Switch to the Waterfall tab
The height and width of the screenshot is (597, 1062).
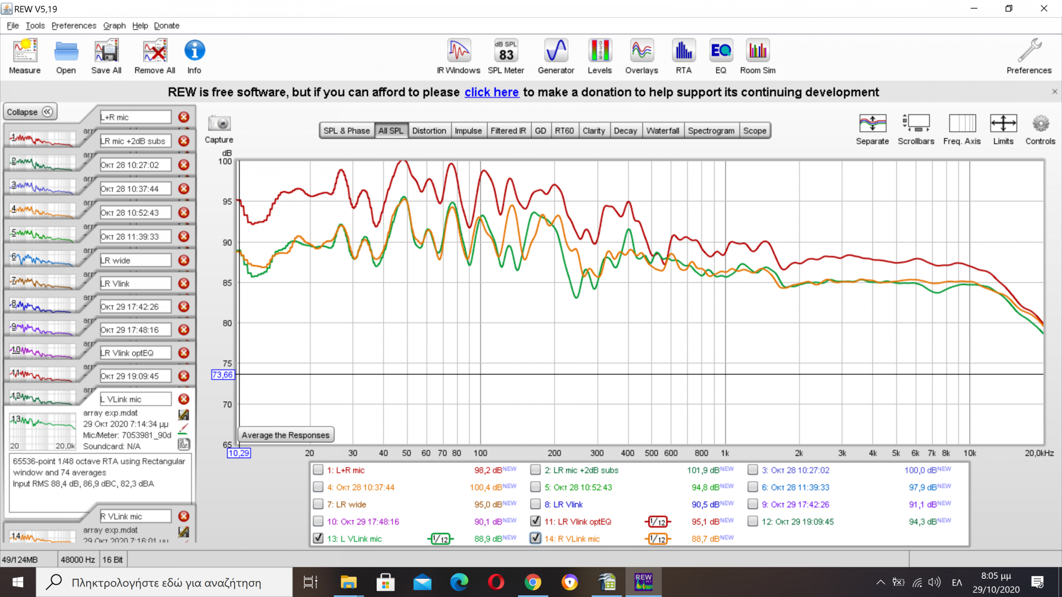[x=663, y=131]
